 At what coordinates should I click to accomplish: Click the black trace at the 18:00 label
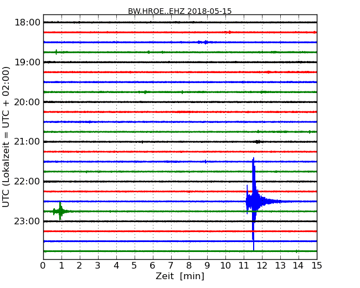pos(180,22)
